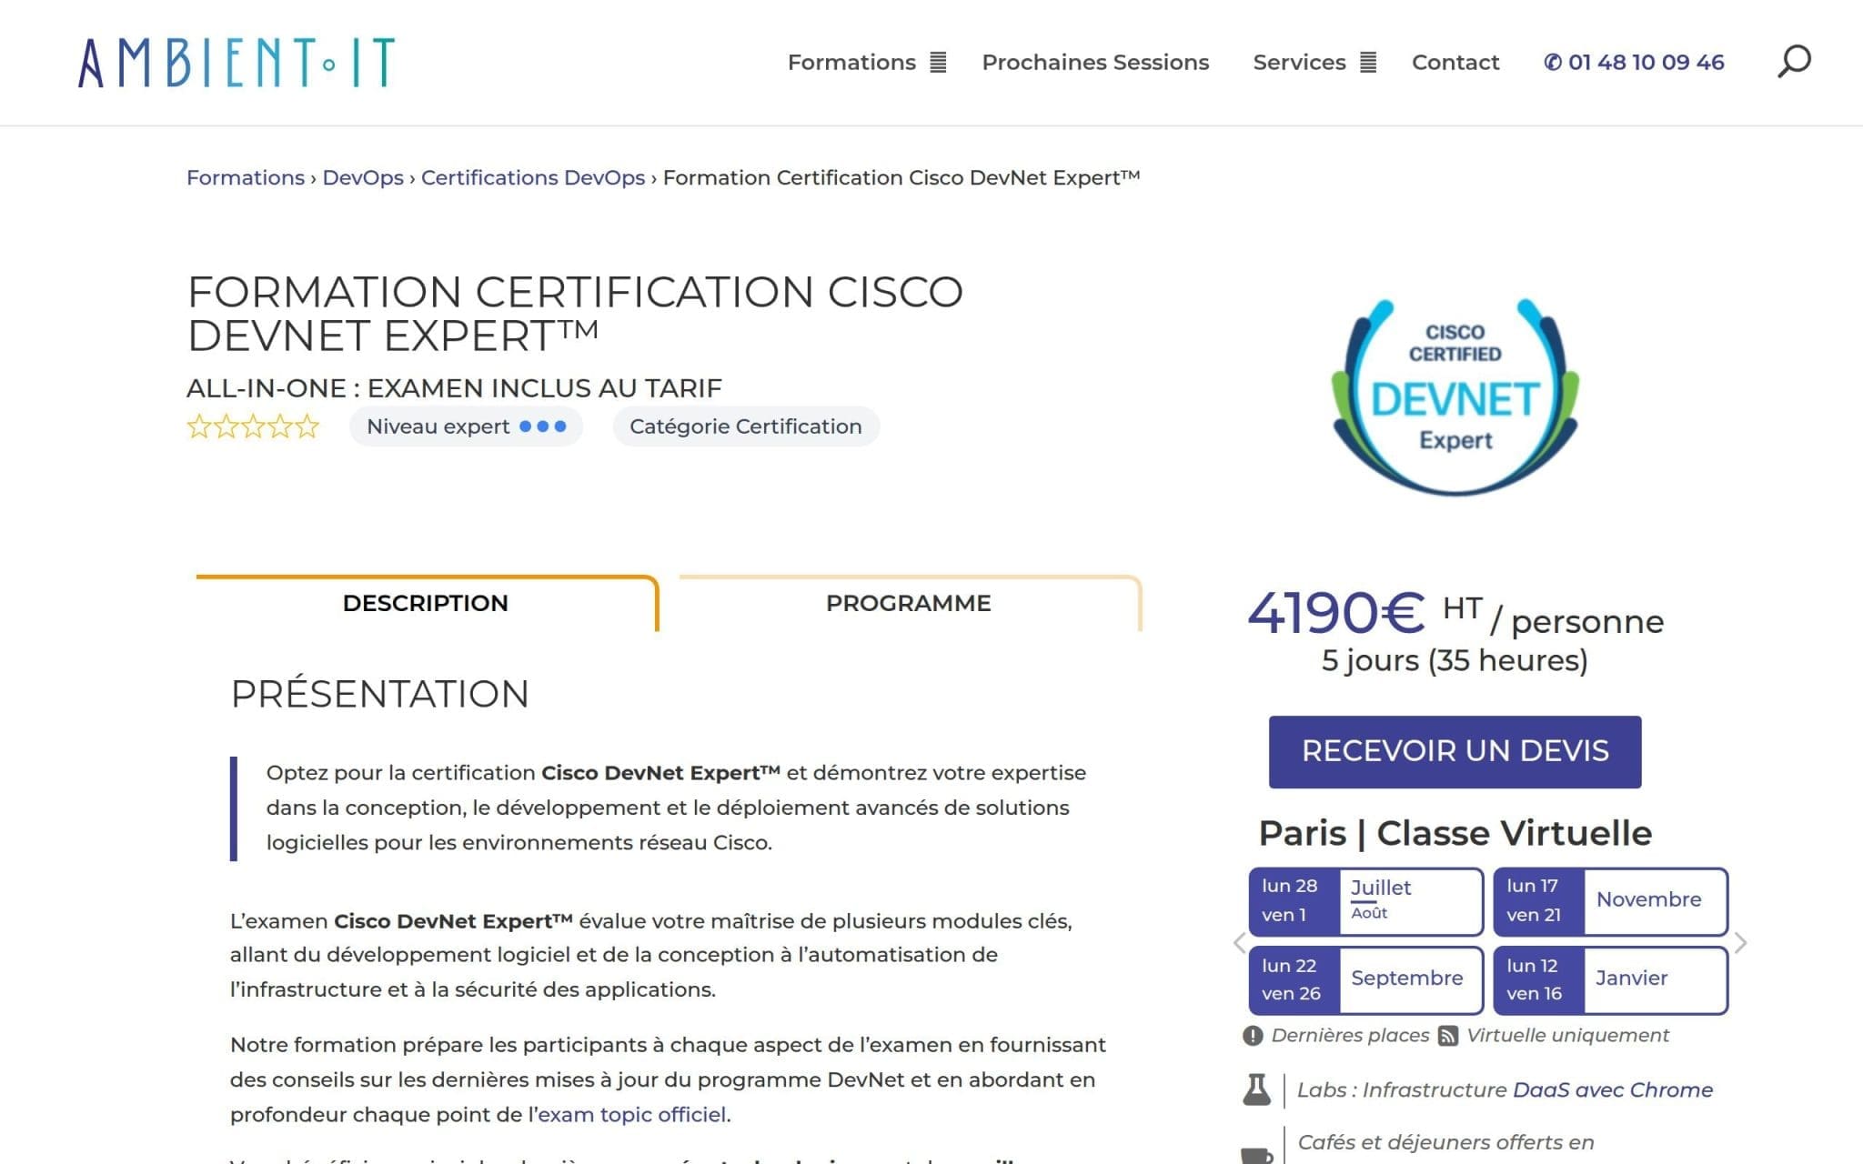This screenshot has width=1863, height=1164.
Task: Select session lun 17 – ven 21 Novembre
Action: click(1610, 901)
